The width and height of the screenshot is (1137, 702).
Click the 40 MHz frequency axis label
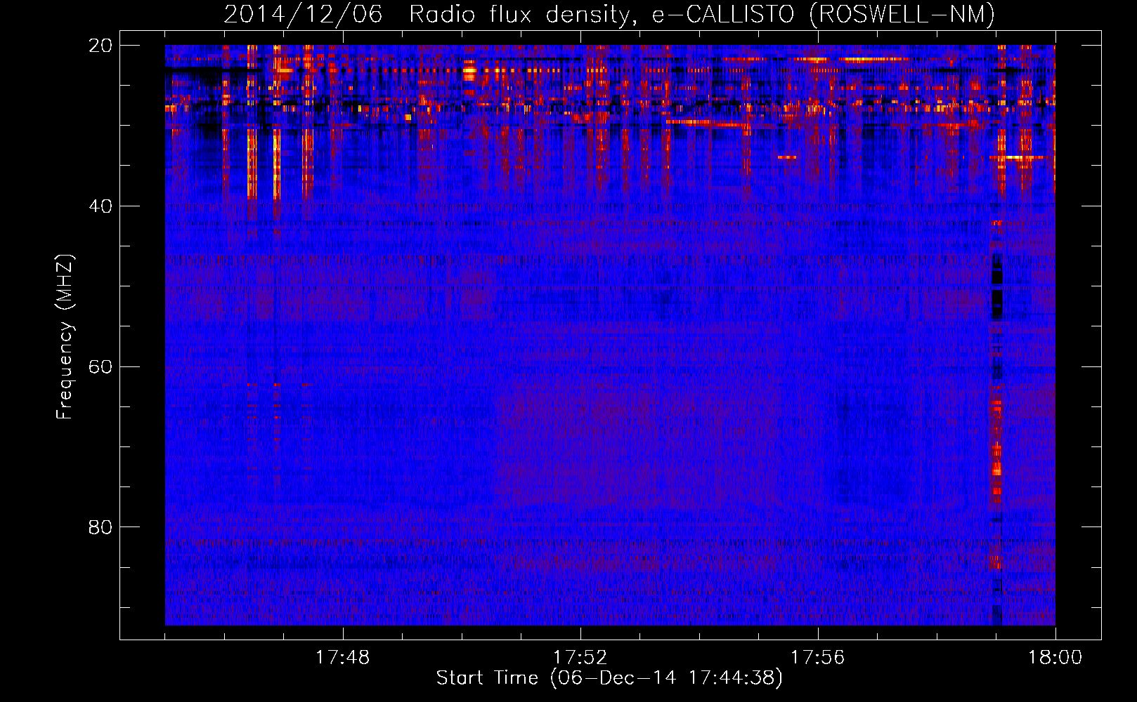pos(100,206)
